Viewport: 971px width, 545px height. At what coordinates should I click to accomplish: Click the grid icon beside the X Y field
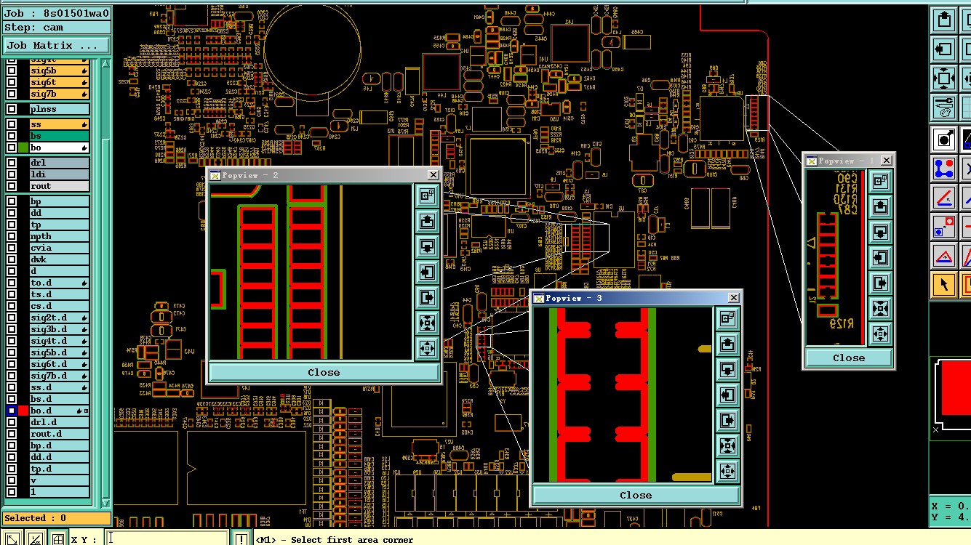coord(58,539)
